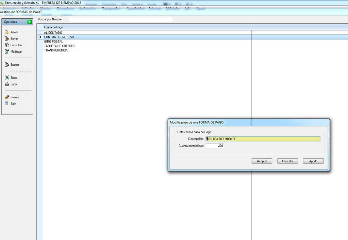Image resolution: width=348 pixels, height=240 pixels.
Task: Click the Buscar magnifier icon
Action: [7, 65]
